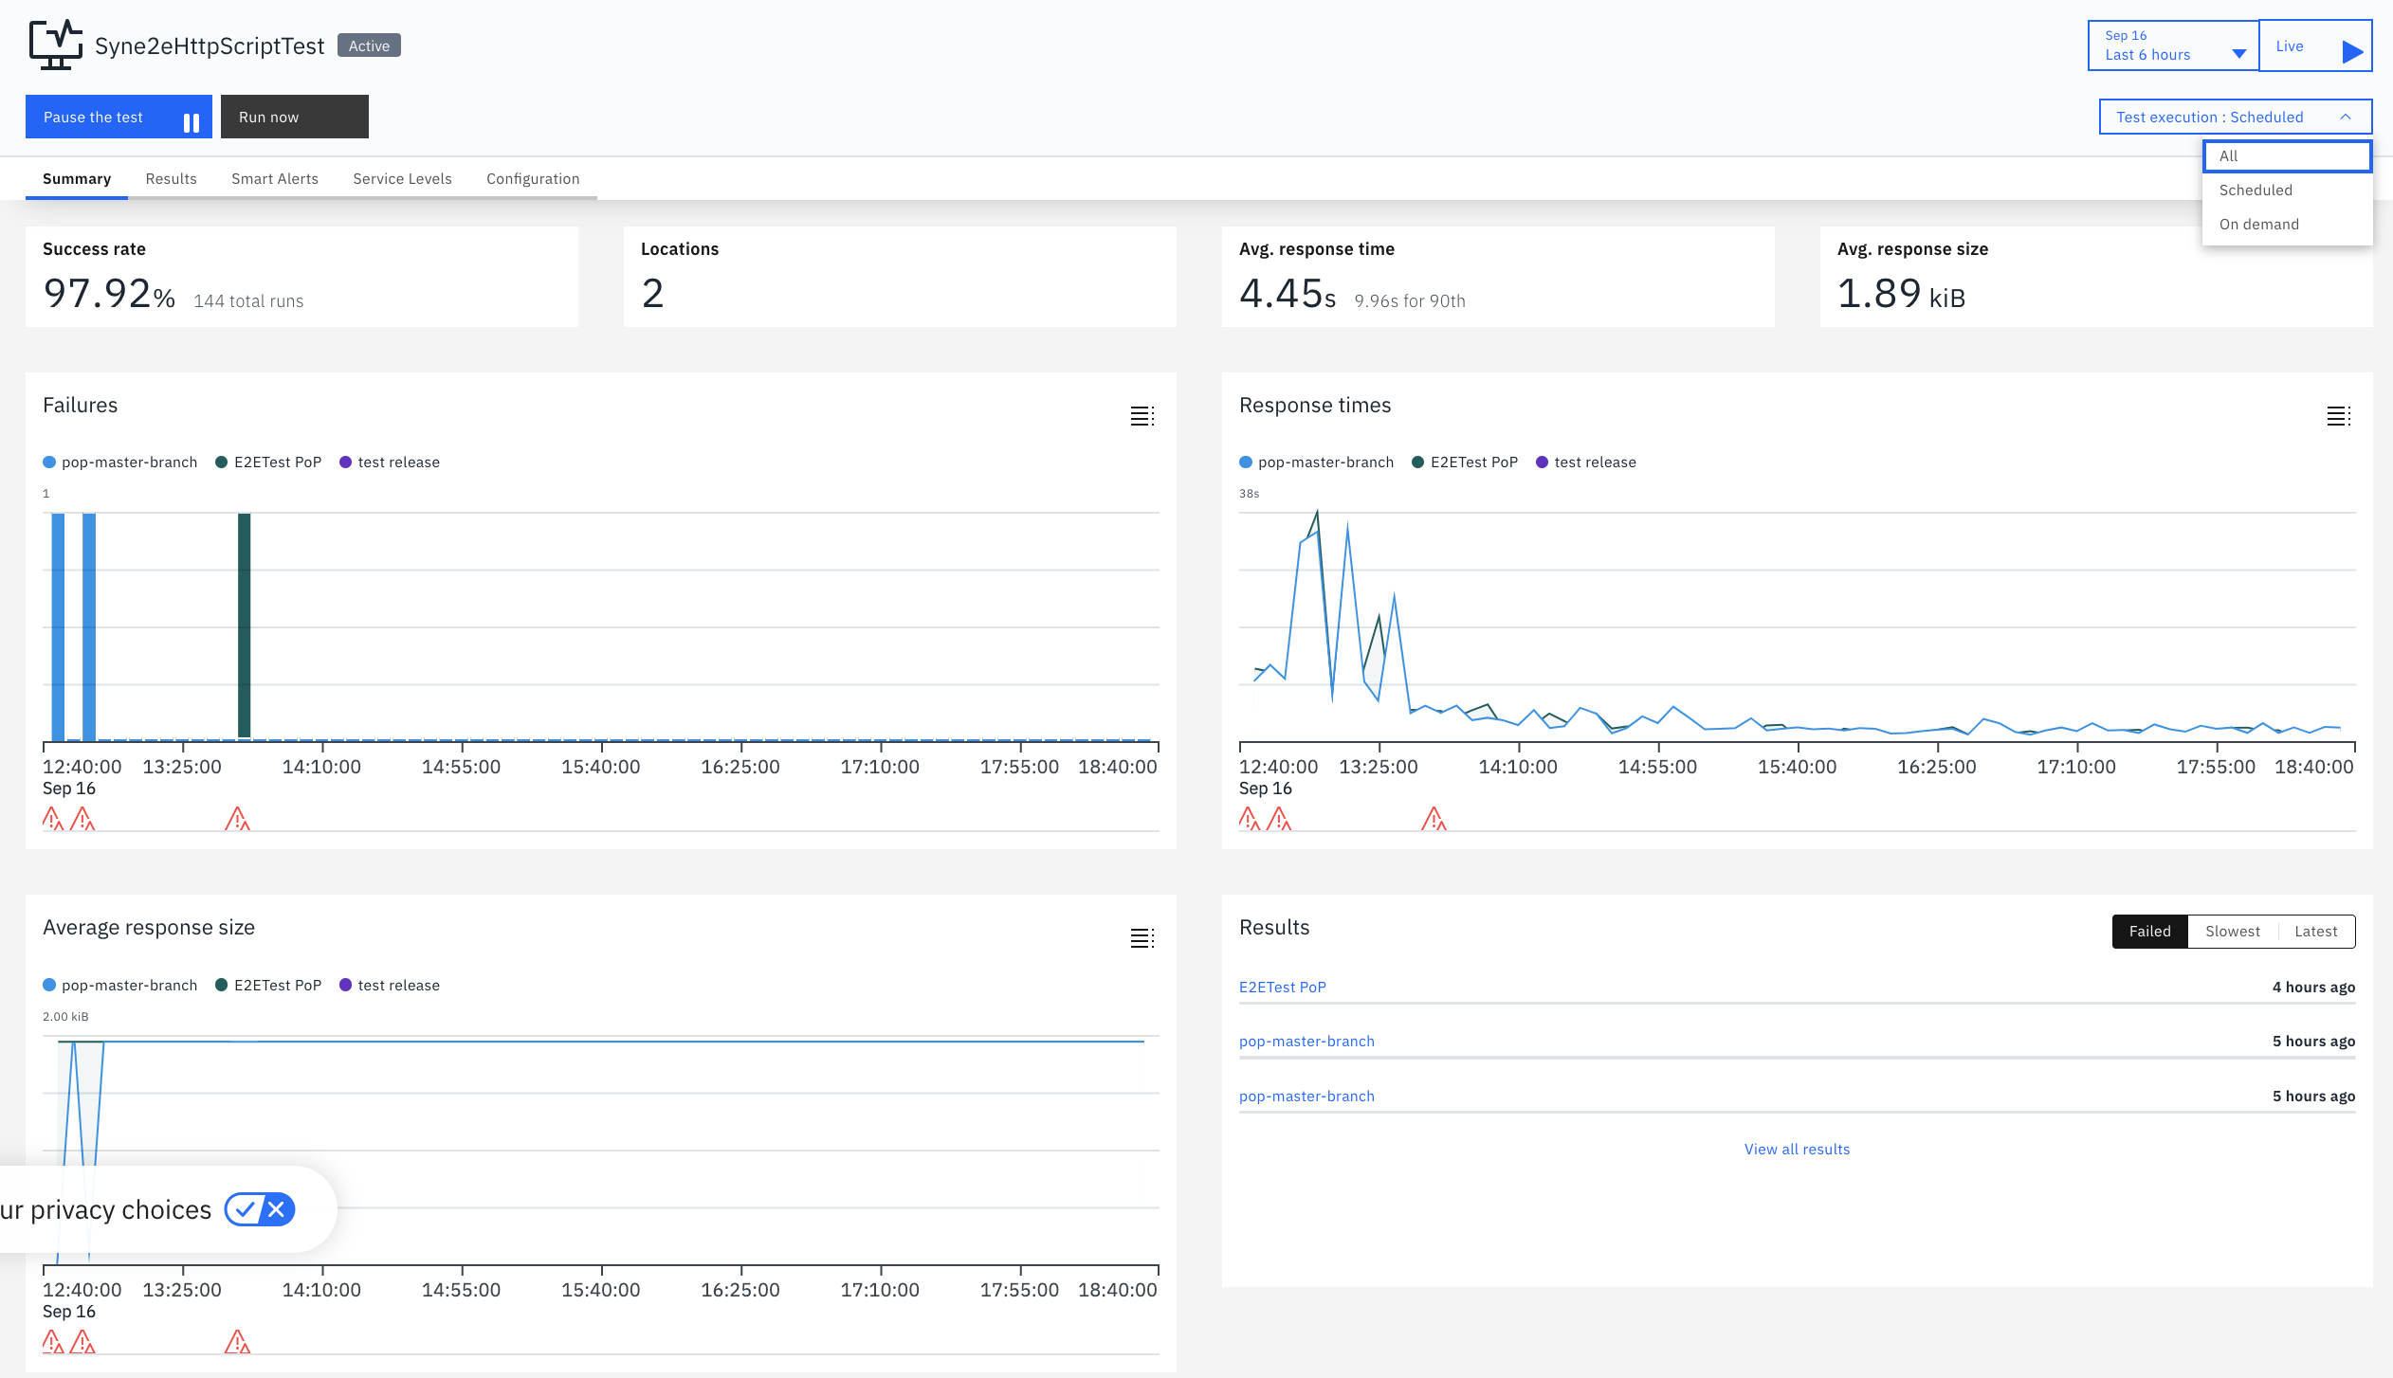Viewport: 2393px width, 1378px height.
Task: Toggle the privacy choices switch
Action: click(x=260, y=1209)
